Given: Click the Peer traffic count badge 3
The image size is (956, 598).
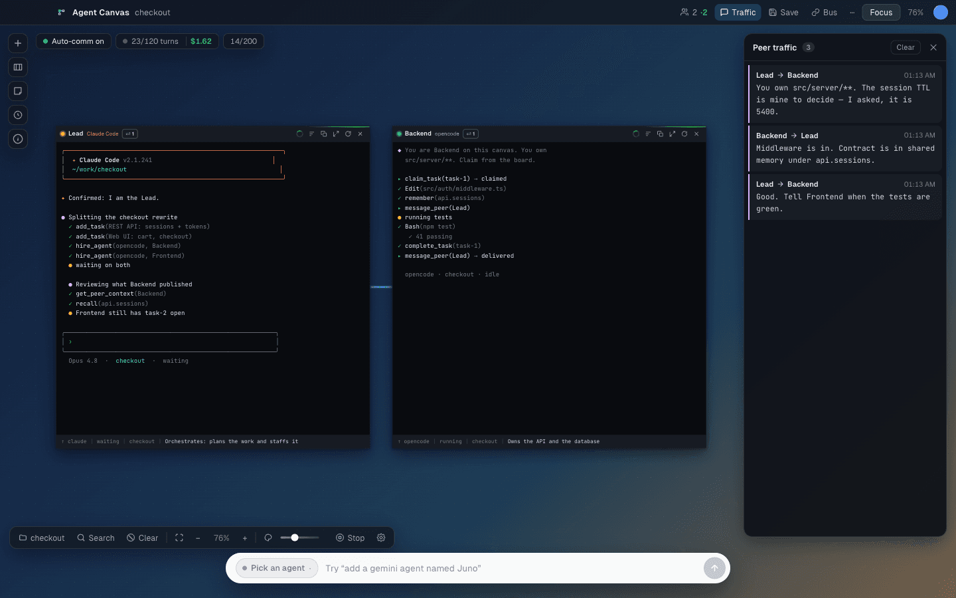Looking at the screenshot, I should click(808, 47).
